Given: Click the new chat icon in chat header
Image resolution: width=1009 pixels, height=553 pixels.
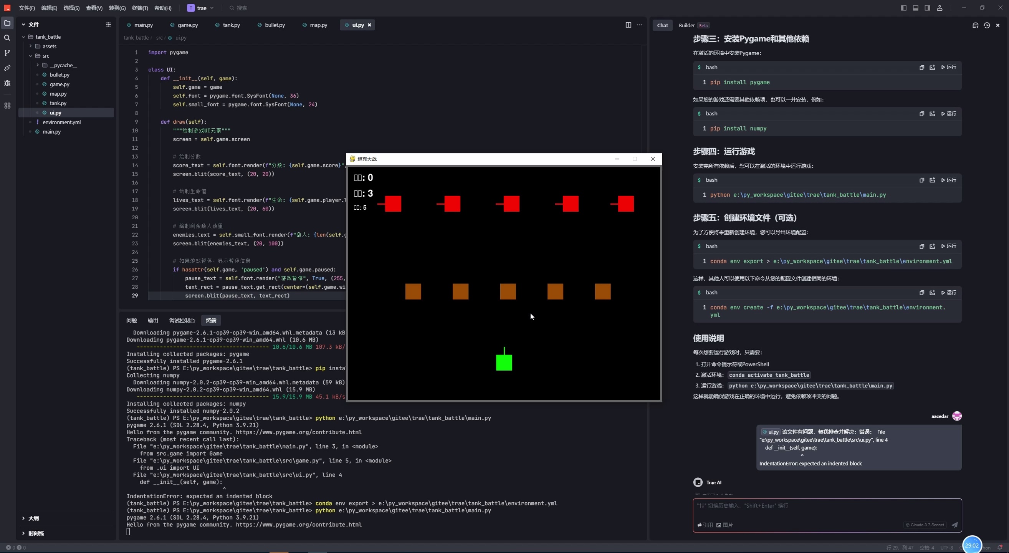Looking at the screenshot, I should (975, 25).
